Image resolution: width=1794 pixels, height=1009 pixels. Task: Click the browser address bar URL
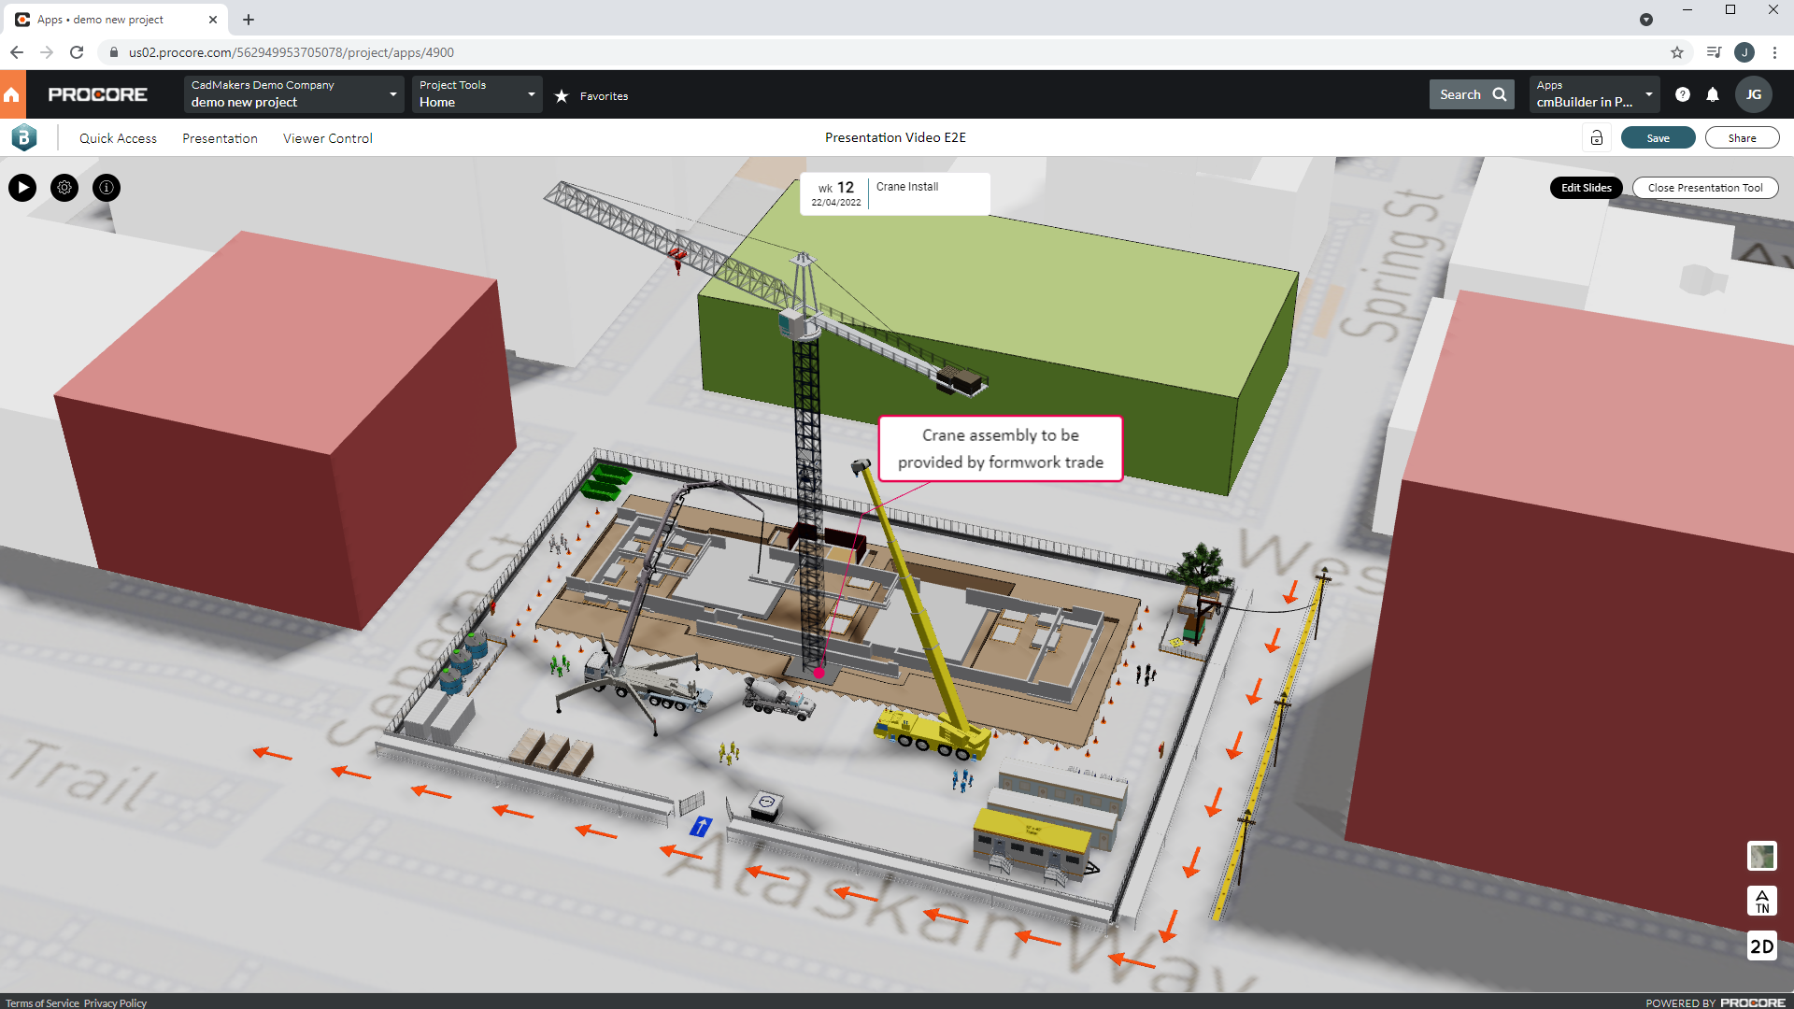point(292,52)
